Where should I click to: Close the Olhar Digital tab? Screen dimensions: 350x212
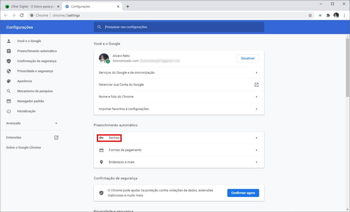(58, 6)
